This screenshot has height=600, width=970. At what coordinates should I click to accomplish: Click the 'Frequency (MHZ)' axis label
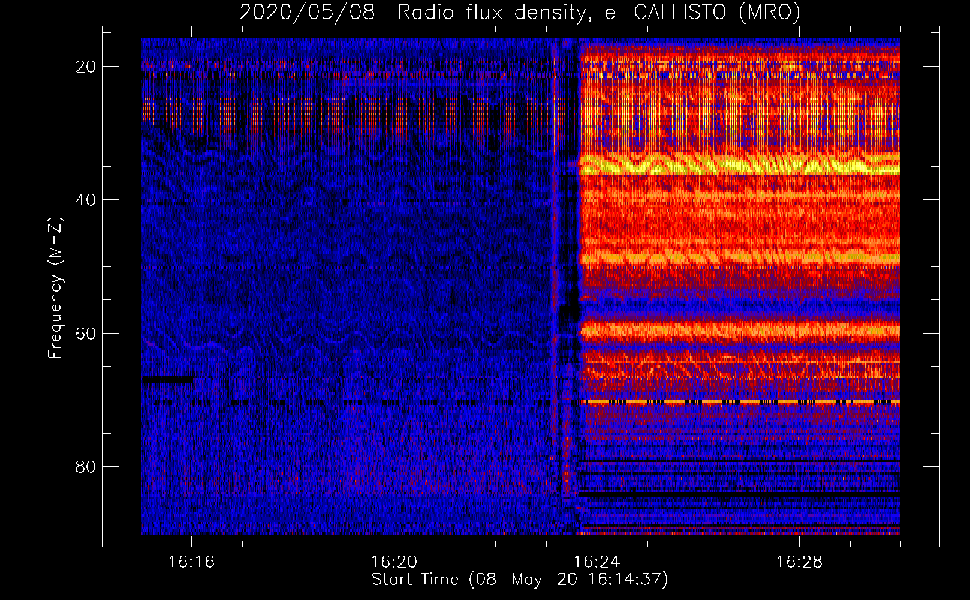[x=55, y=288]
